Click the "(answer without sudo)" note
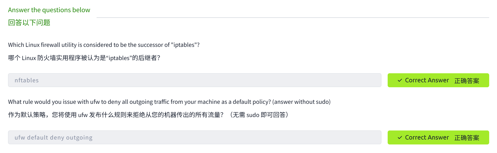497x153 pixels. pyautogui.click(x=301, y=102)
